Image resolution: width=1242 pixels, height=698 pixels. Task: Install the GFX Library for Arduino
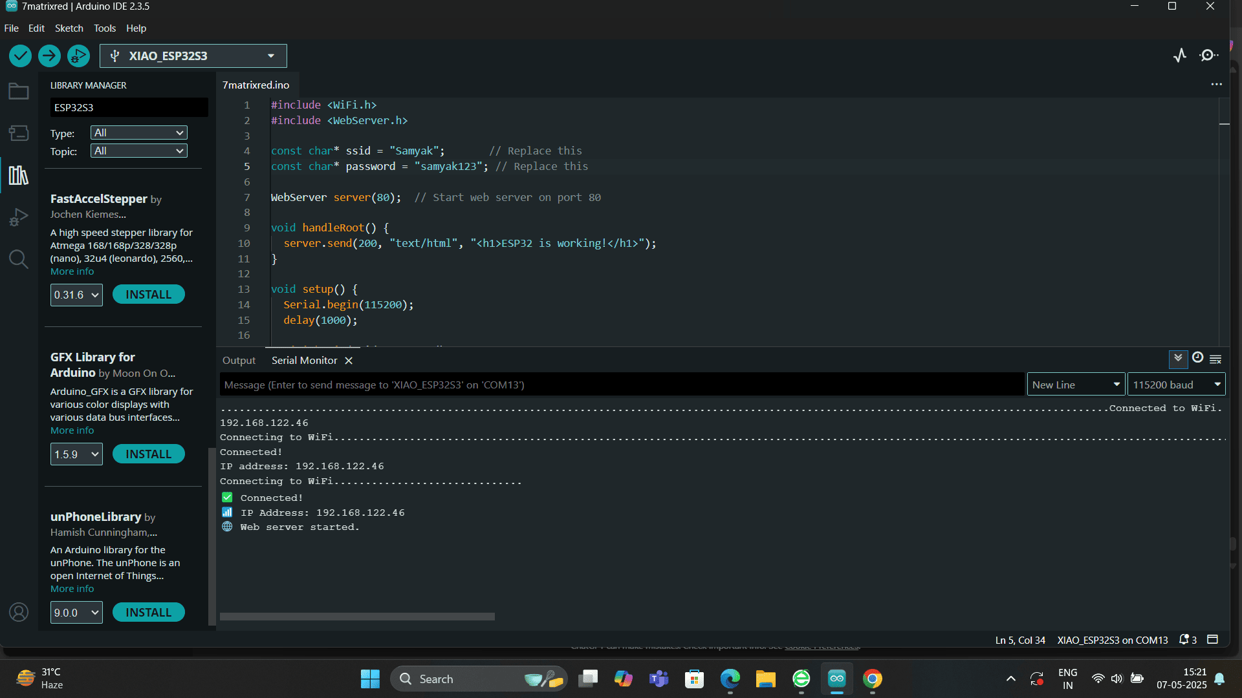coord(149,454)
